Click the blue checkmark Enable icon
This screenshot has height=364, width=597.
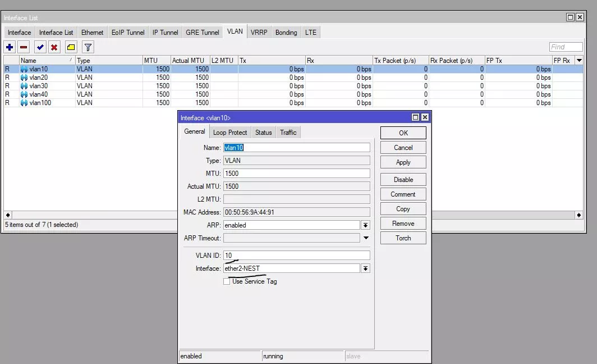pos(40,47)
